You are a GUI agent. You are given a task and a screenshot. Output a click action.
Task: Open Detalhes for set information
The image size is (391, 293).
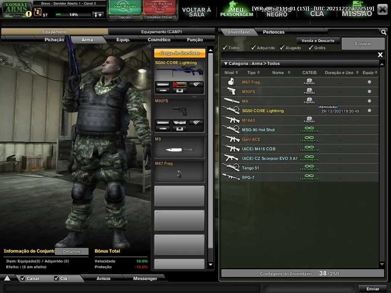coord(71,251)
